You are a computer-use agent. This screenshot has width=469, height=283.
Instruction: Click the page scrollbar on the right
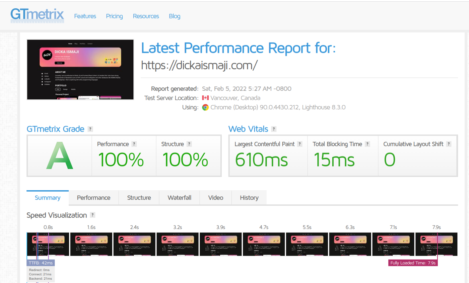click(467, 67)
